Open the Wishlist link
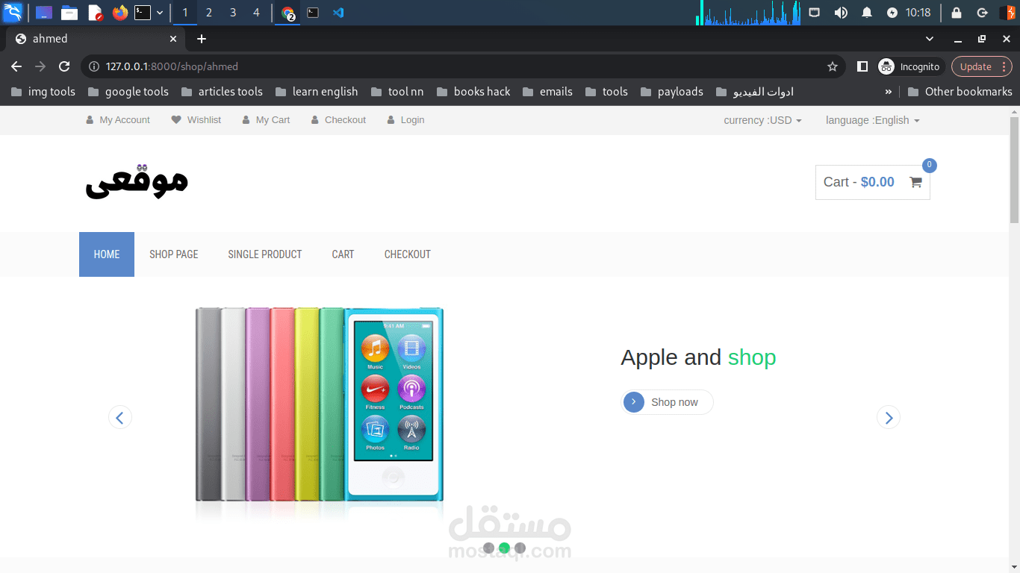Screen dimensions: 1020x573 pyautogui.click(x=196, y=120)
